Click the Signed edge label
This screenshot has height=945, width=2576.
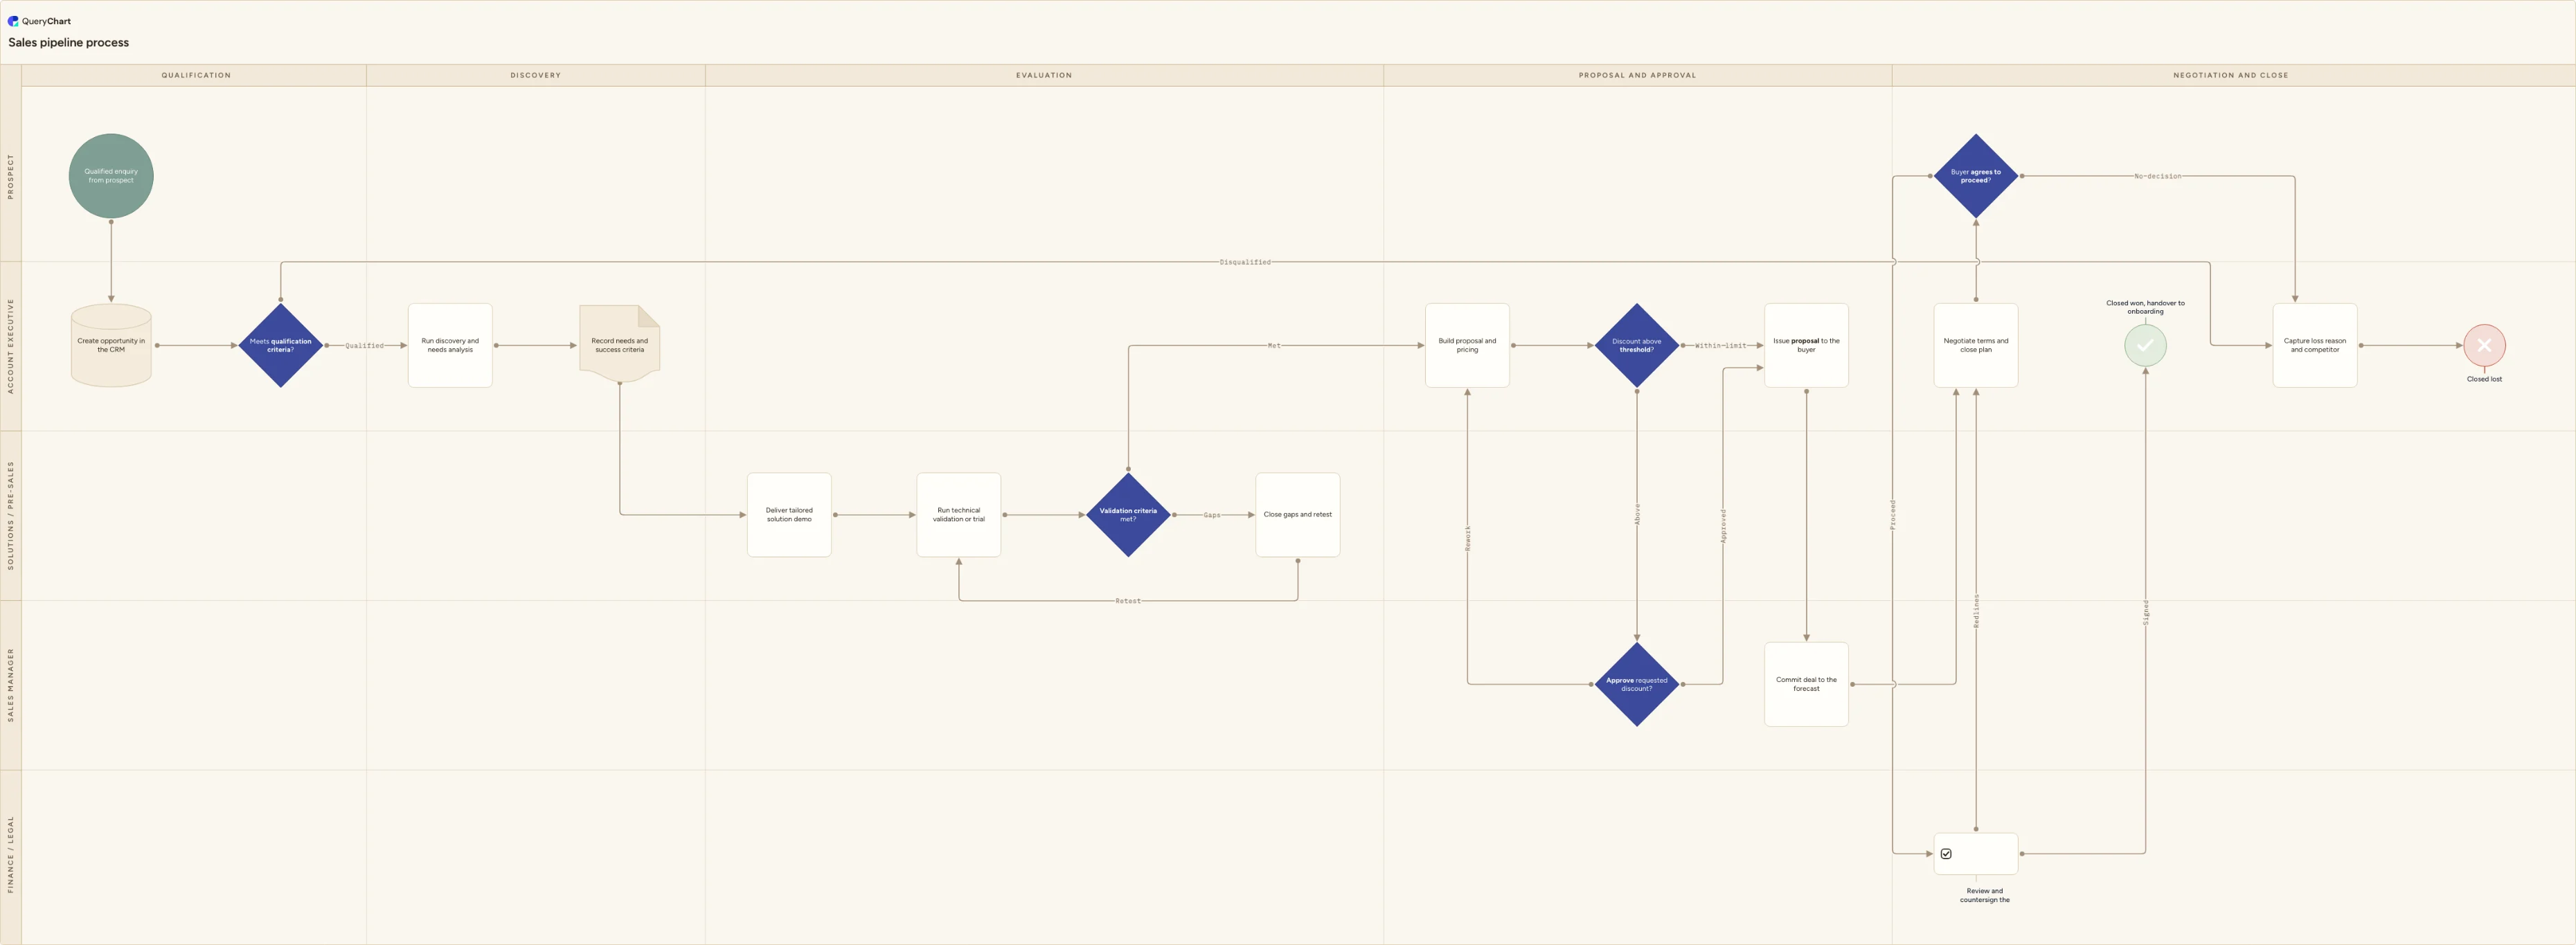[x=2146, y=614]
